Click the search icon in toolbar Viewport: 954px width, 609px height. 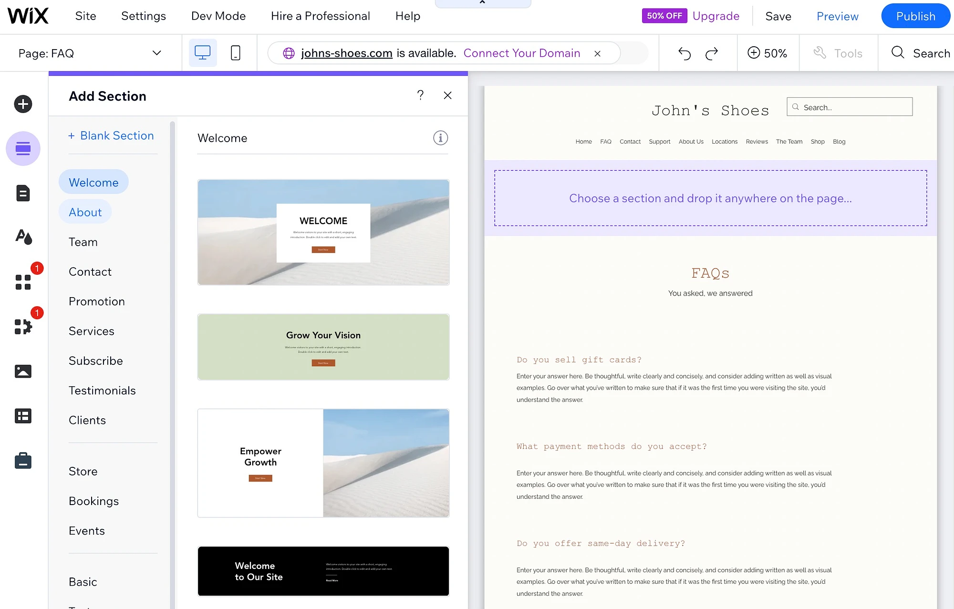pyautogui.click(x=897, y=52)
